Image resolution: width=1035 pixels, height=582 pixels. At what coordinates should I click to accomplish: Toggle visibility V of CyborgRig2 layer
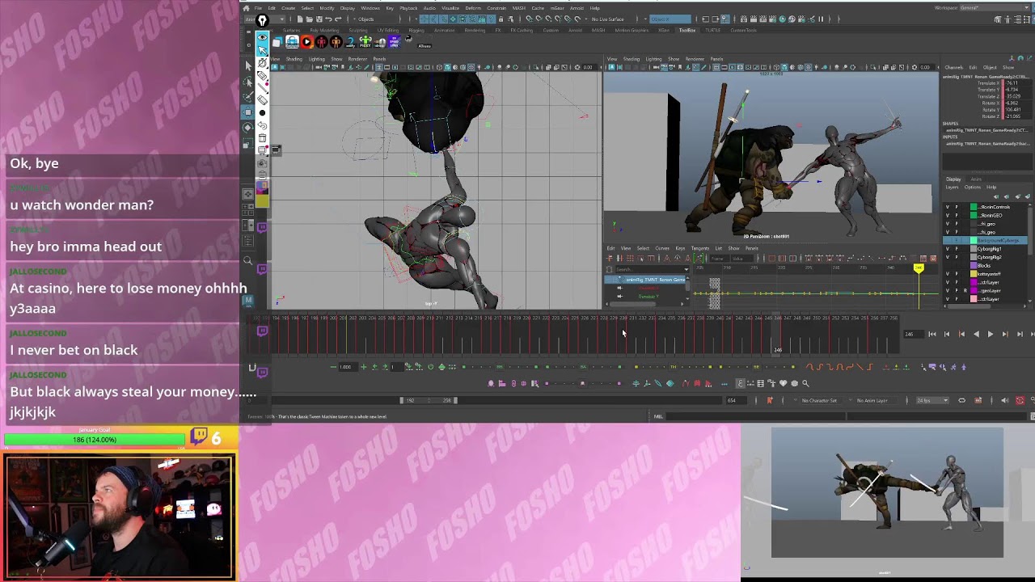(x=947, y=257)
